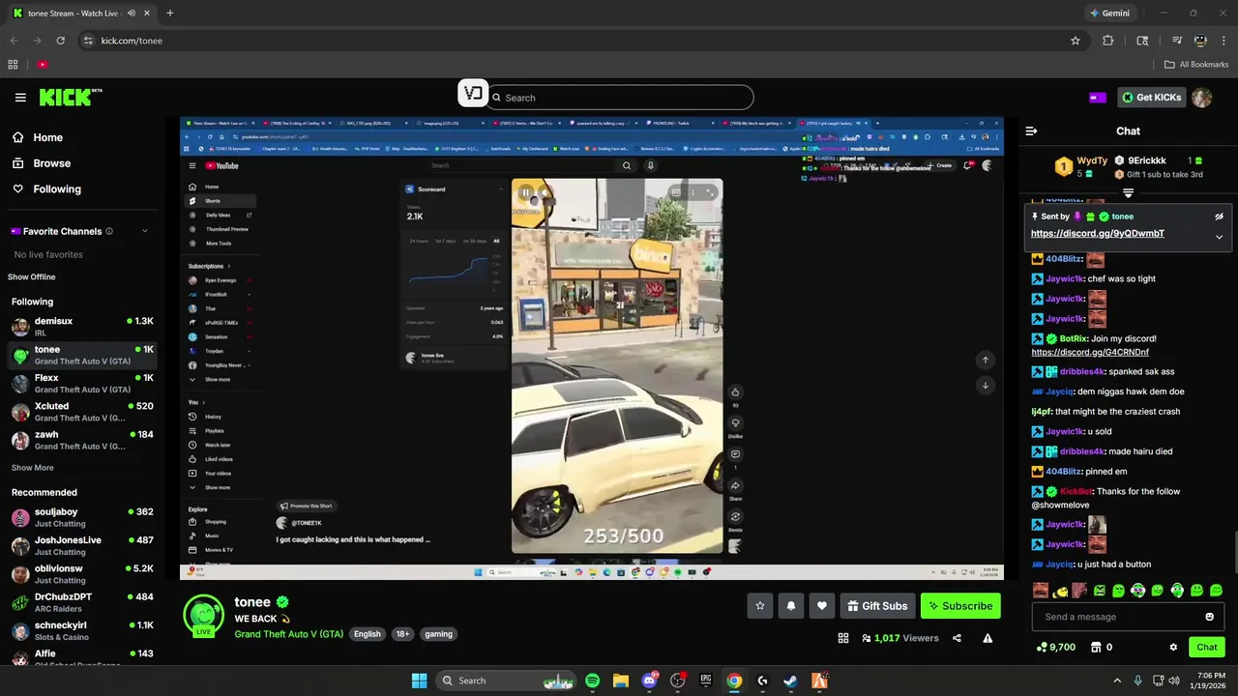Open Discord from the taskbar
The height and width of the screenshot is (696, 1238).
click(649, 681)
